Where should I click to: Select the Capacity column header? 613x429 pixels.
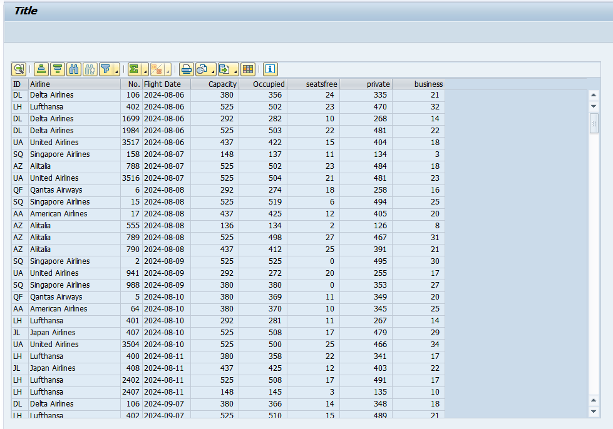[x=215, y=84]
